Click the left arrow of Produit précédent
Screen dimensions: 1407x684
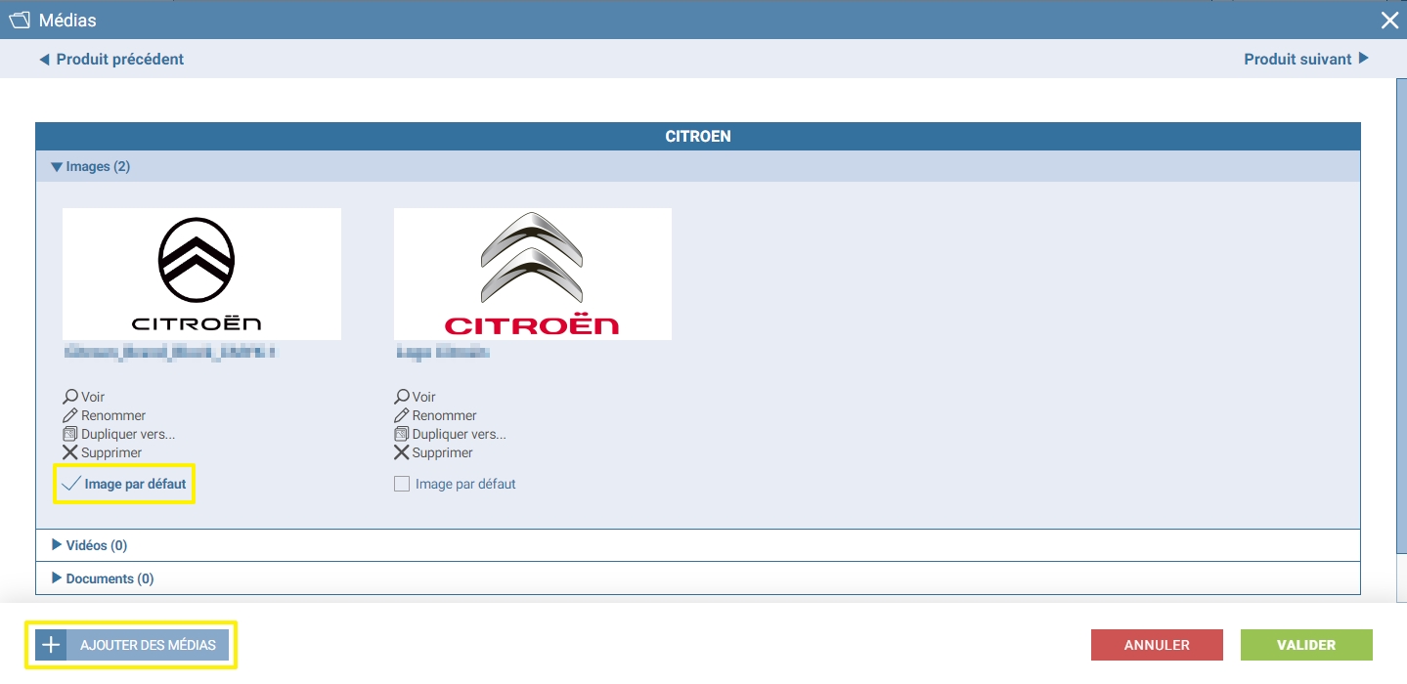[x=44, y=60]
